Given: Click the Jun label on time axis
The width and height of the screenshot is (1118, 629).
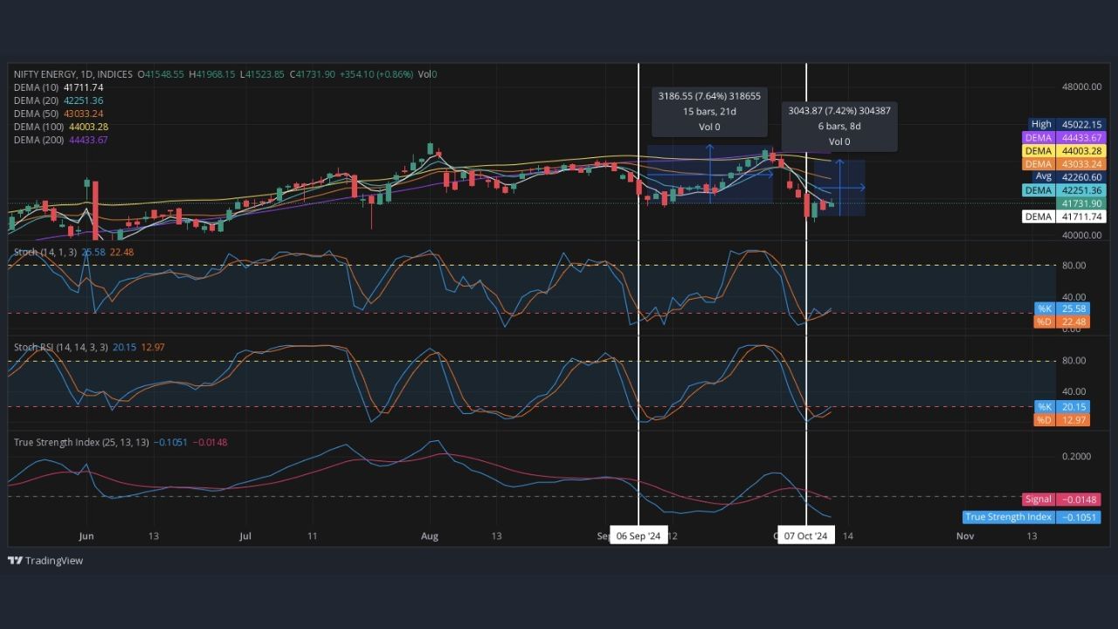Looking at the screenshot, I should point(86,536).
